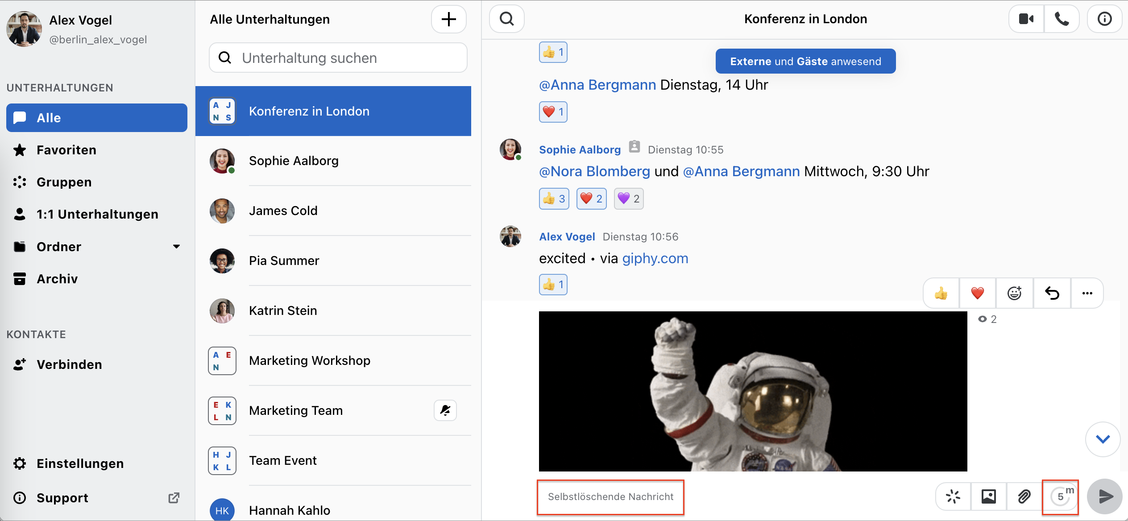Click guest badge next to Sophie Aalborg
1128x521 pixels.
[634, 147]
